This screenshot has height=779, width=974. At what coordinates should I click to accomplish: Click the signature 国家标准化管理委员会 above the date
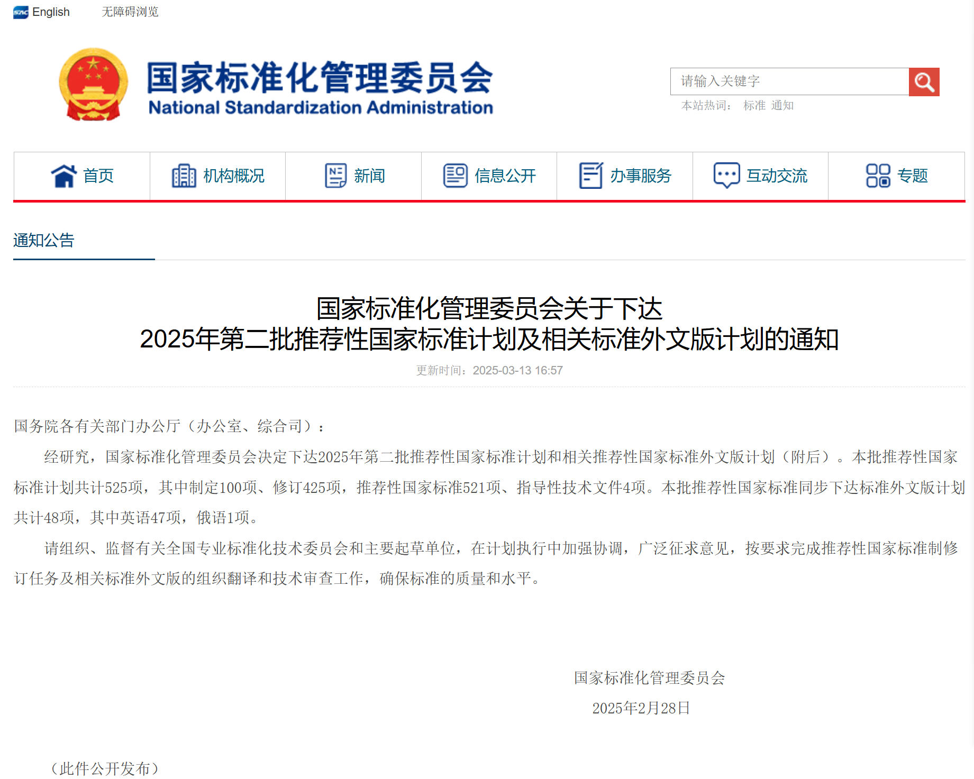(650, 677)
